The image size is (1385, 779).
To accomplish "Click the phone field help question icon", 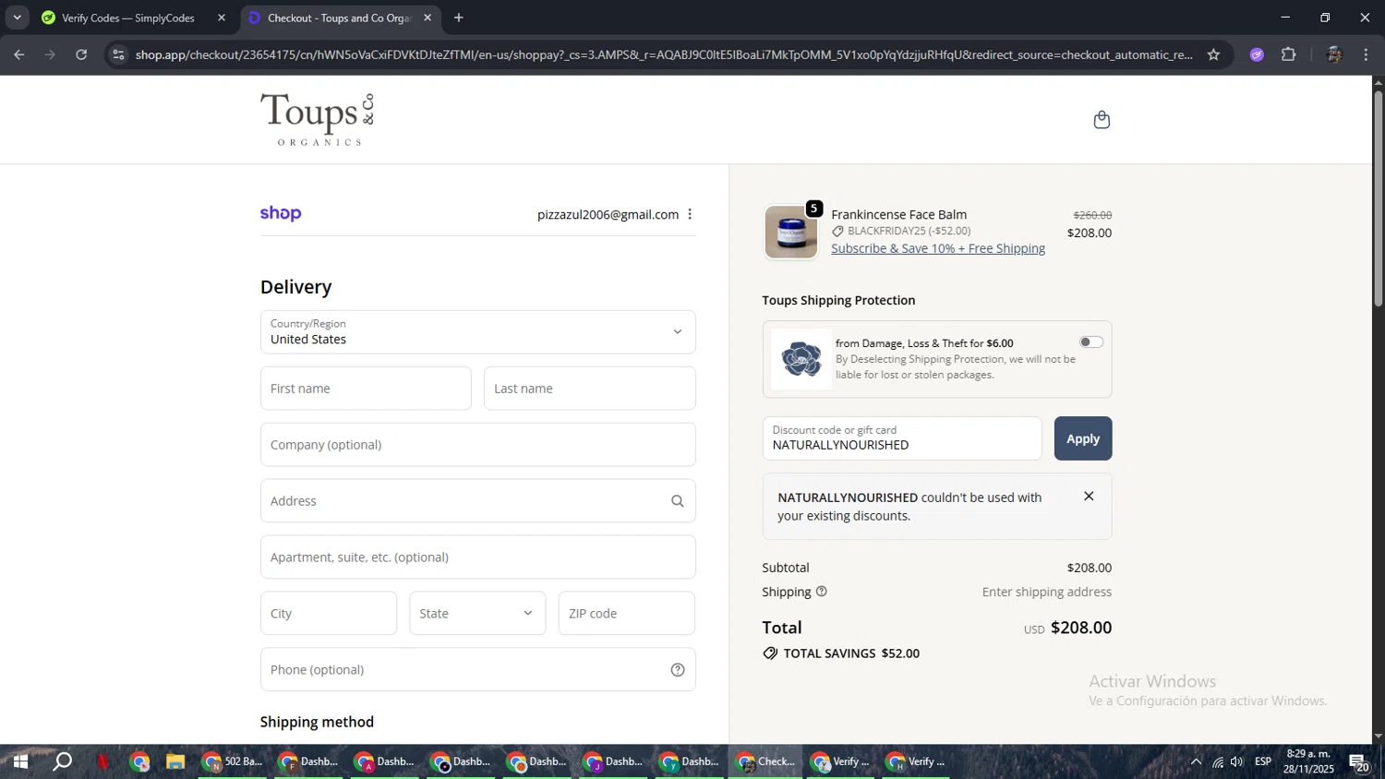I will (x=678, y=670).
